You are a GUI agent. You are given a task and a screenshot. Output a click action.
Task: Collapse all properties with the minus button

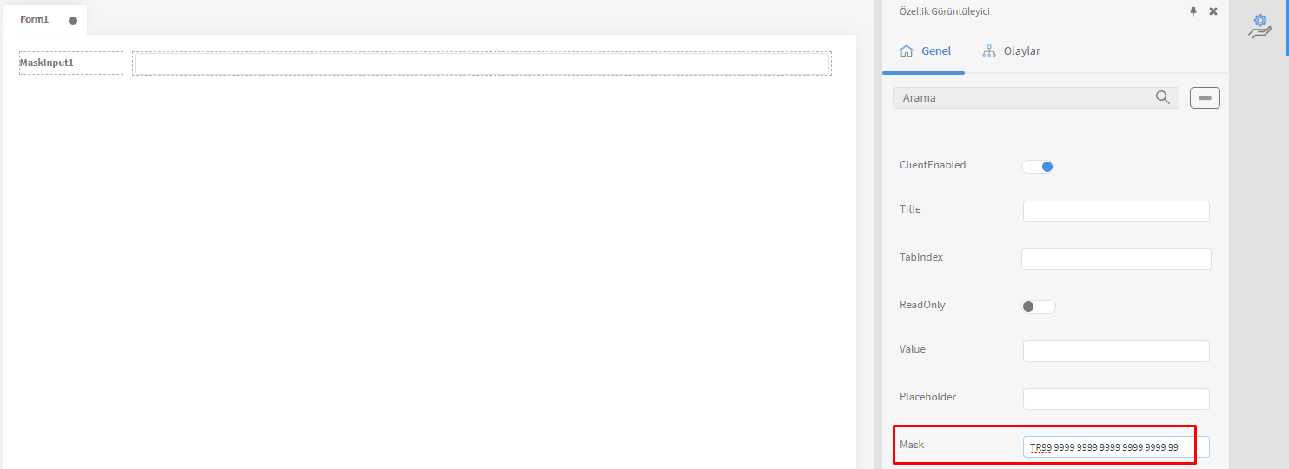click(x=1205, y=98)
